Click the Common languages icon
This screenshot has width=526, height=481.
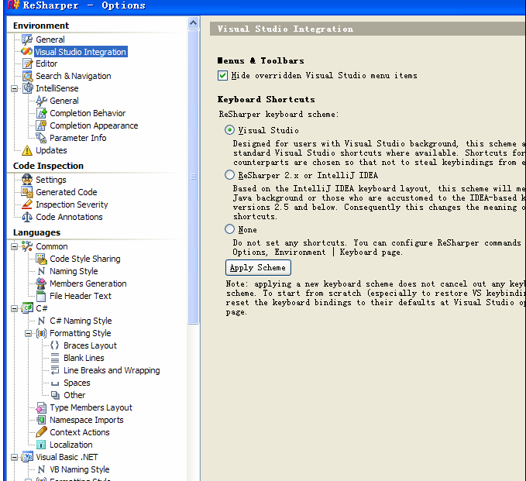point(27,246)
